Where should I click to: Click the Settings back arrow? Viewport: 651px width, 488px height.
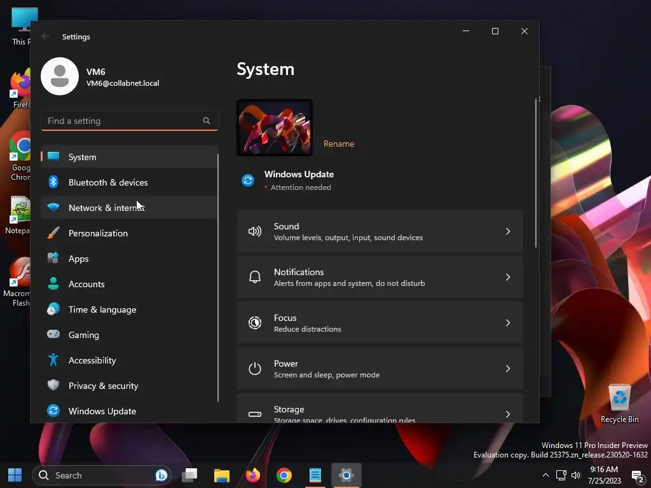tap(46, 36)
